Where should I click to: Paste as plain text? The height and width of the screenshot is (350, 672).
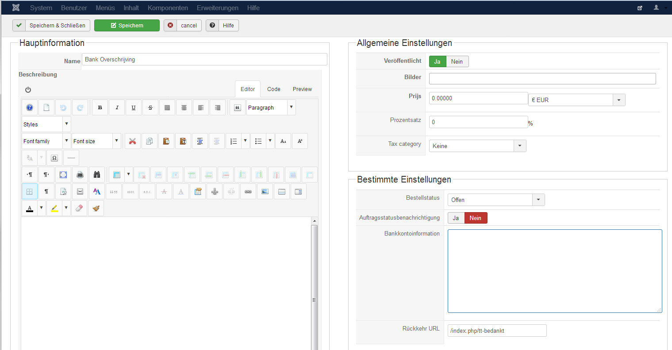point(183,141)
